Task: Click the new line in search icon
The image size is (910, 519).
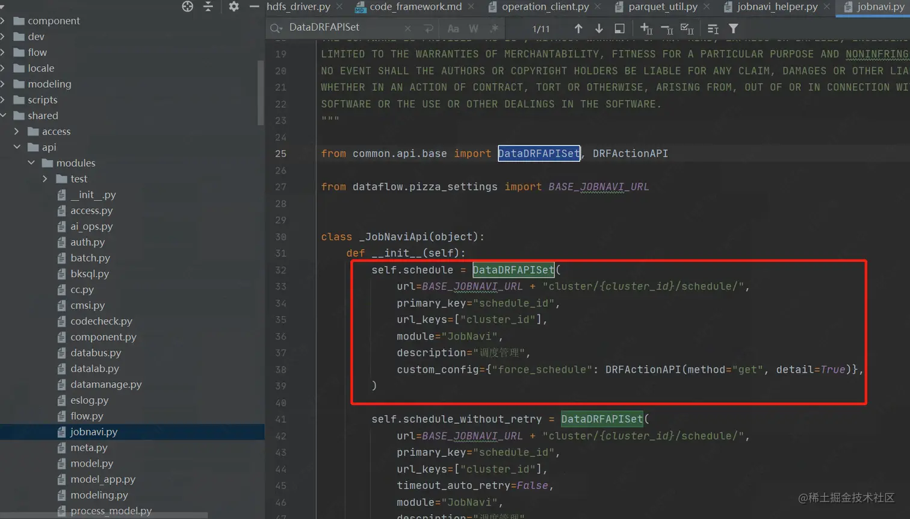Action: pyautogui.click(x=429, y=28)
